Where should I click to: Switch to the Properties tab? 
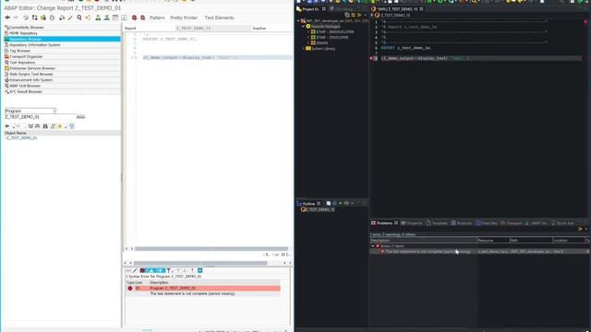(x=412, y=223)
